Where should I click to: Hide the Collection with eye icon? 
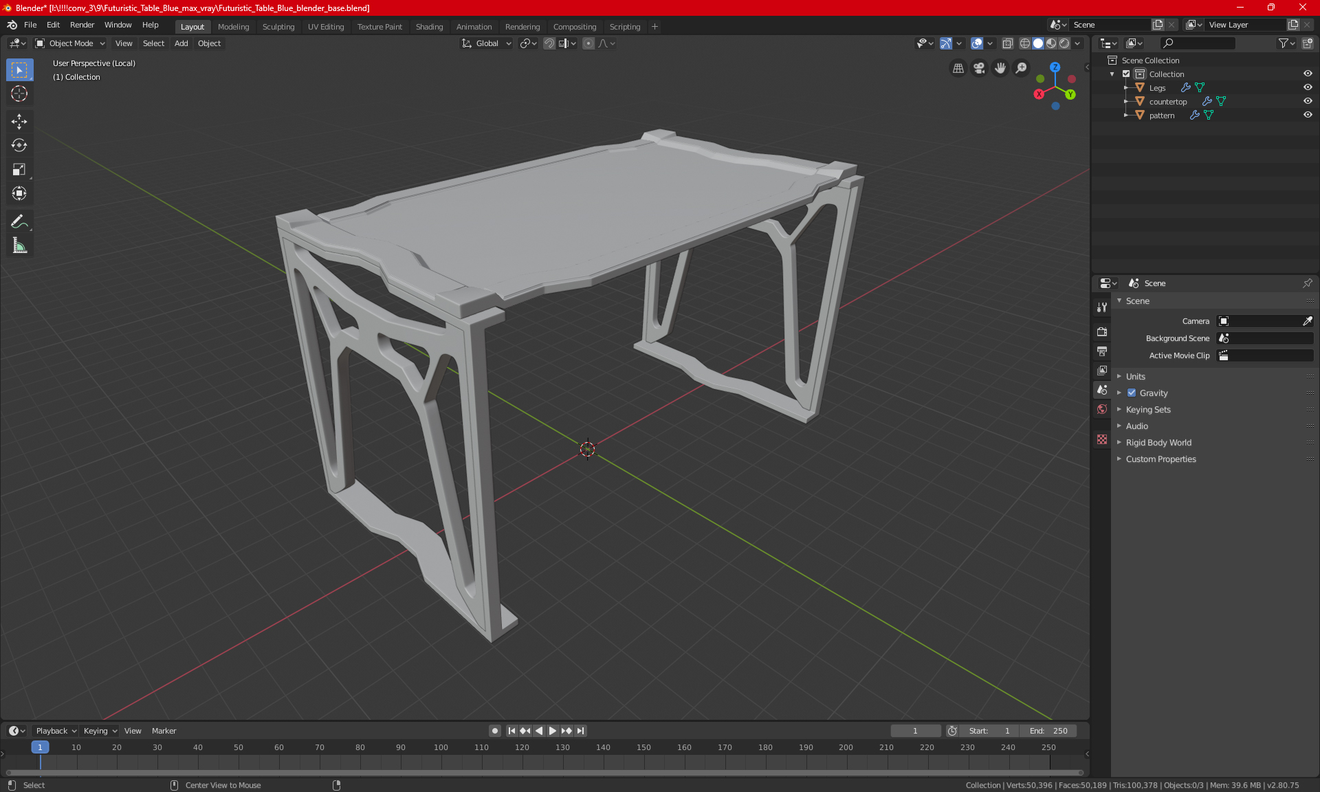[1308, 74]
